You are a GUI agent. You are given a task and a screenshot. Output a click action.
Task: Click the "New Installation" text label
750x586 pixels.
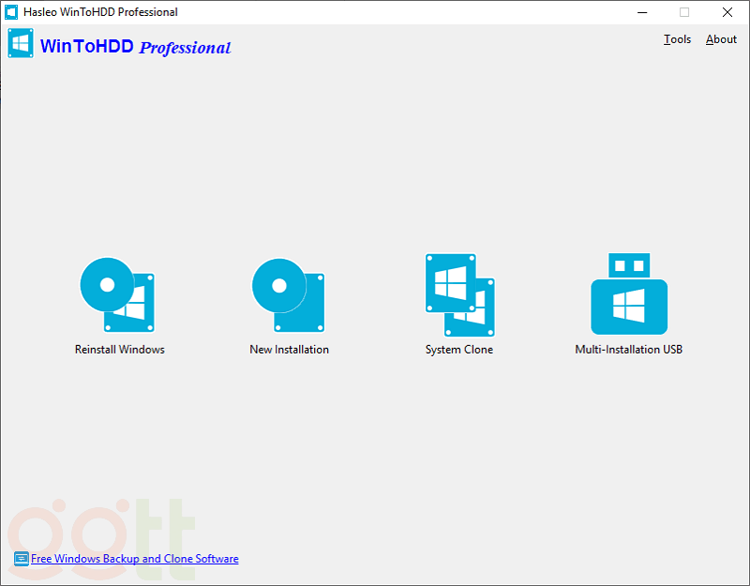coord(289,350)
